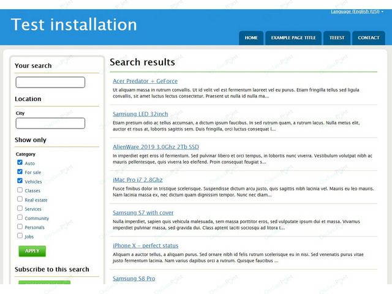392x294 pixels.
Task: Check the Real estate category checkbox
Action: point(20,199)
